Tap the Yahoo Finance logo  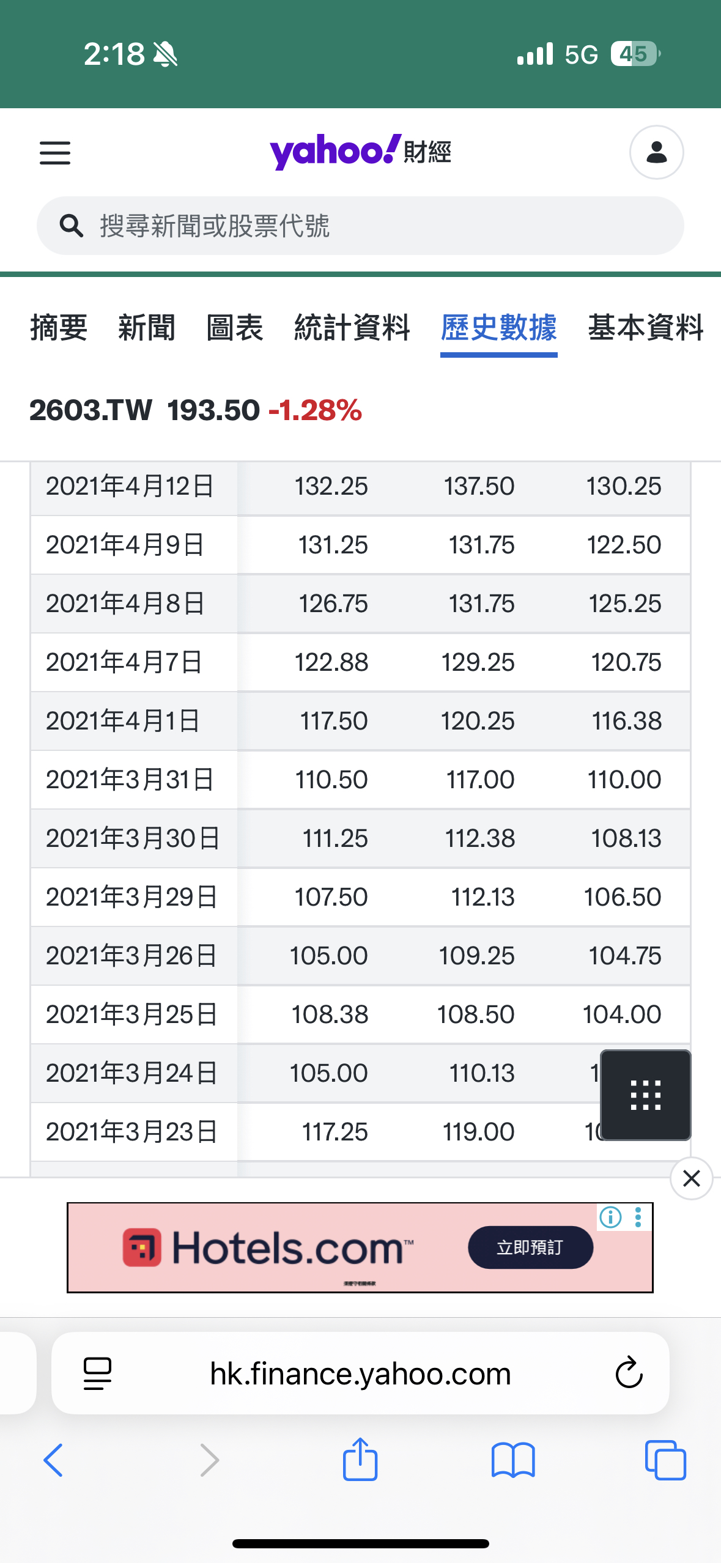[360, 152]
